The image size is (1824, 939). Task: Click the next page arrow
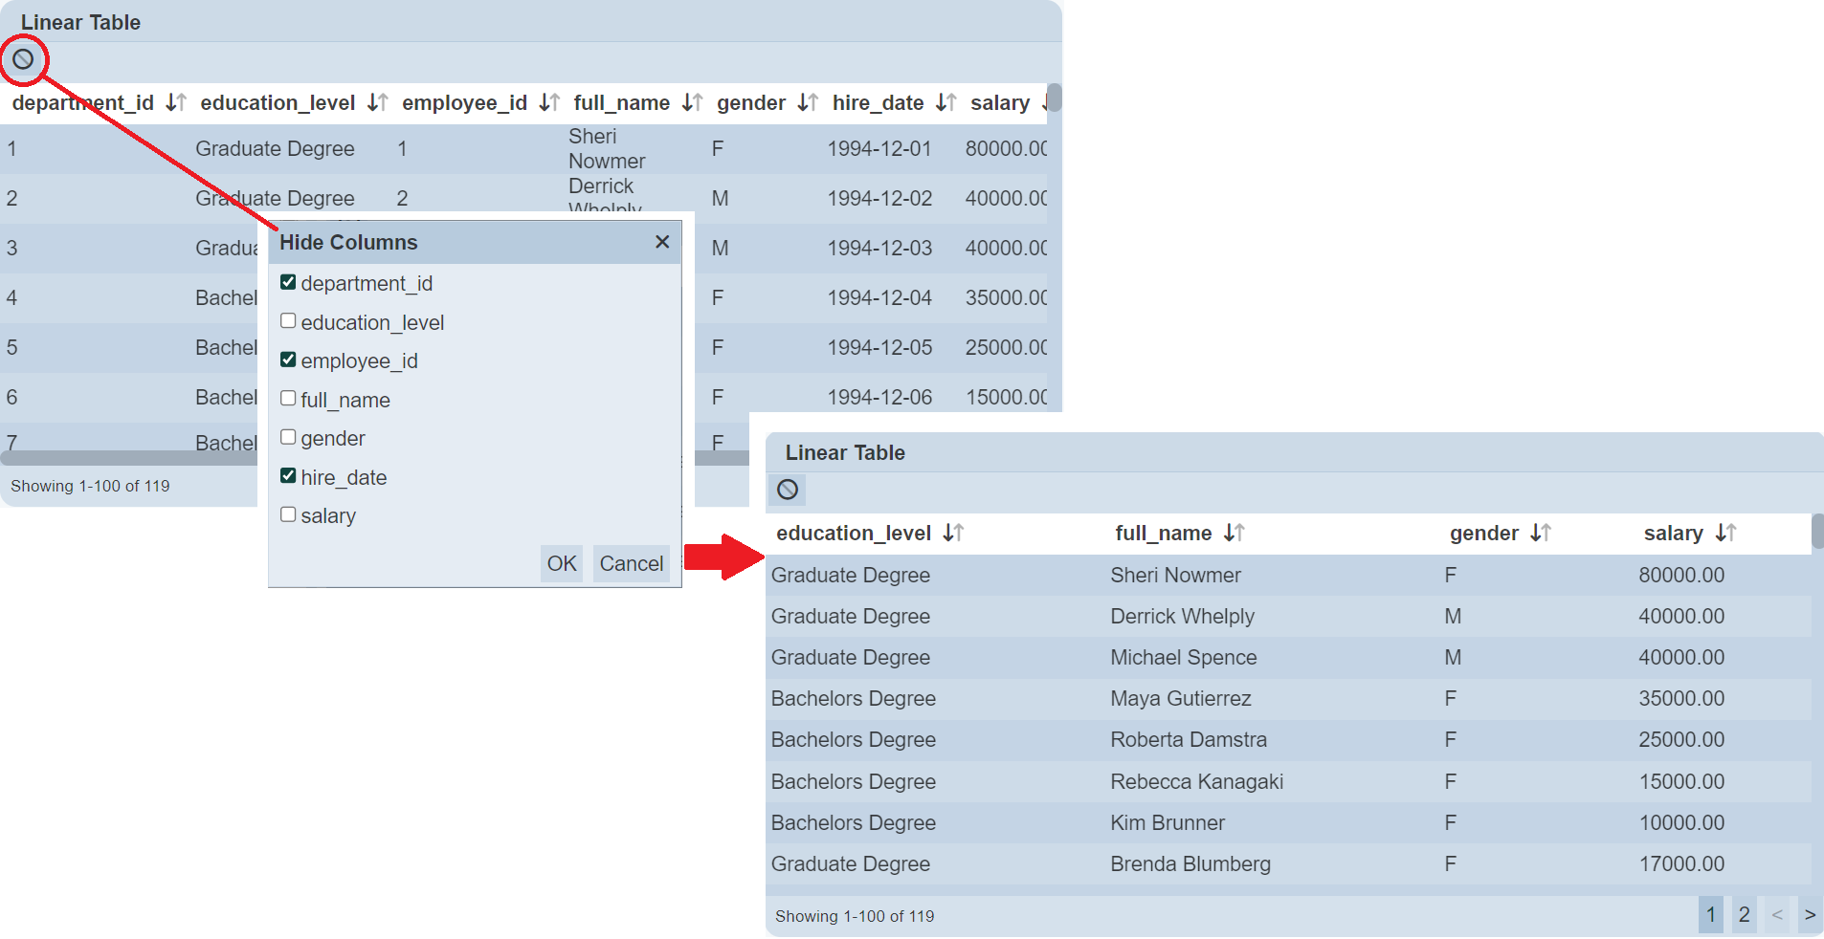tap(1810, 915)
